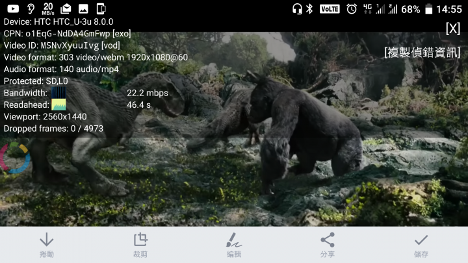This screenshot has height=263, width=468.
Task: Tap the 20 MB/s network speed indicator
Action: (x=47, y=9)
